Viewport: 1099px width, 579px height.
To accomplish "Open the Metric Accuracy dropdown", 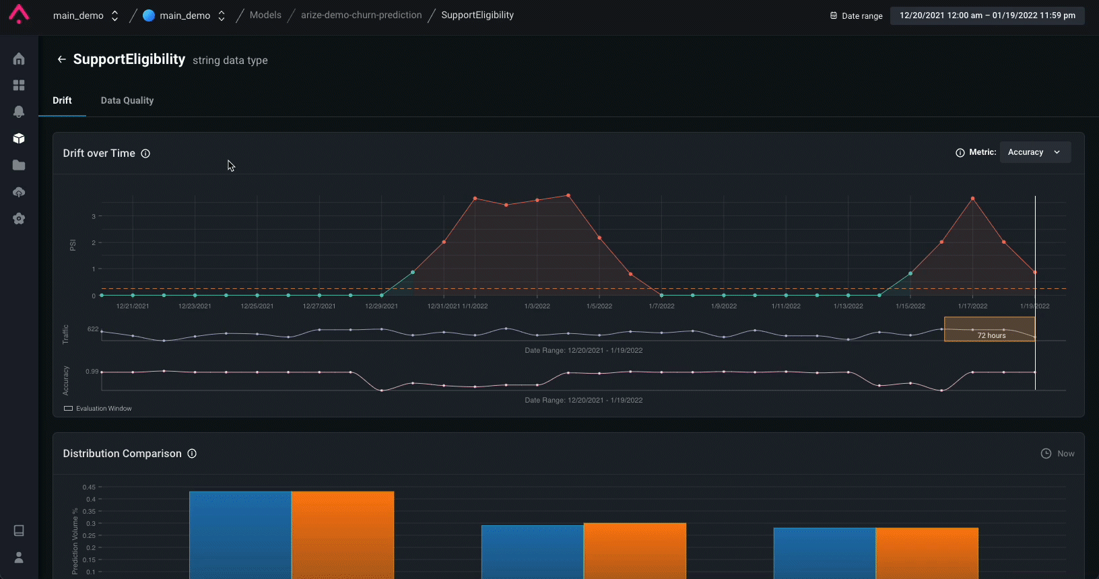I will pyautogui.click(x=1035, y=152).
